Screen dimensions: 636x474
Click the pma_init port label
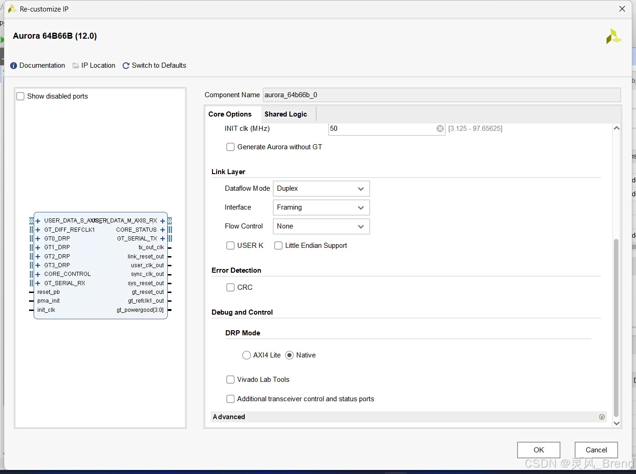tap(48, 301)
